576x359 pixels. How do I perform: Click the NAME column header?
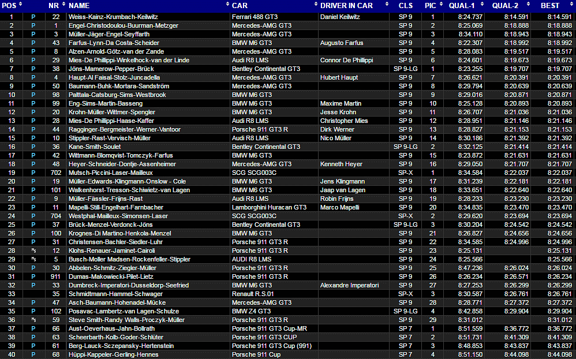coord(78,5)
